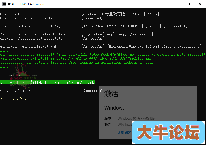Click the '激活' heading in settings overlay
The height and width of the screenshot is (145, 206).
tap(111, 94)
